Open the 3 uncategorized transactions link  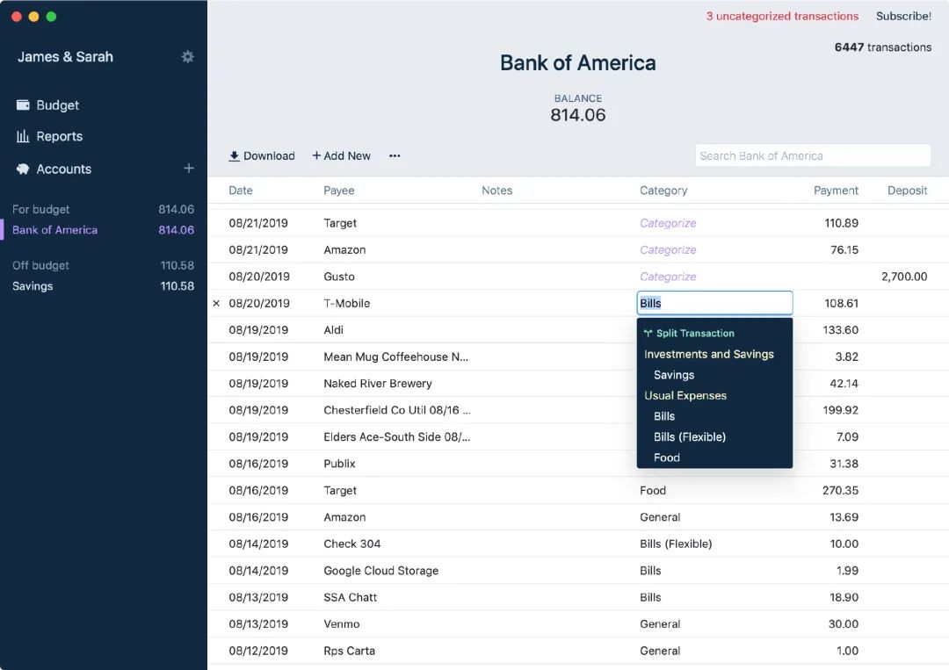[x=782, y=17]
